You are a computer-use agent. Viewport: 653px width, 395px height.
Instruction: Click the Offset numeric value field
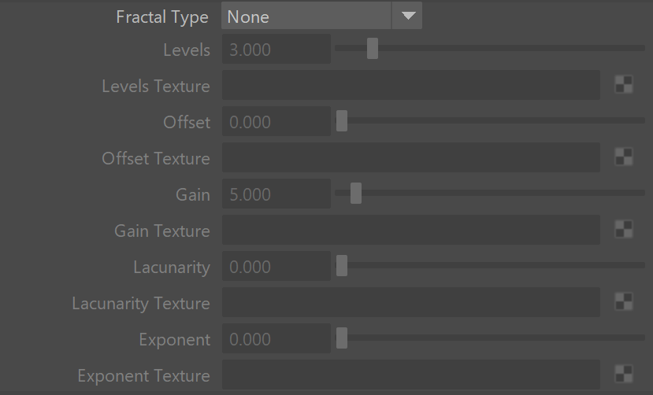pyautogui.click(x=276, y=121)
